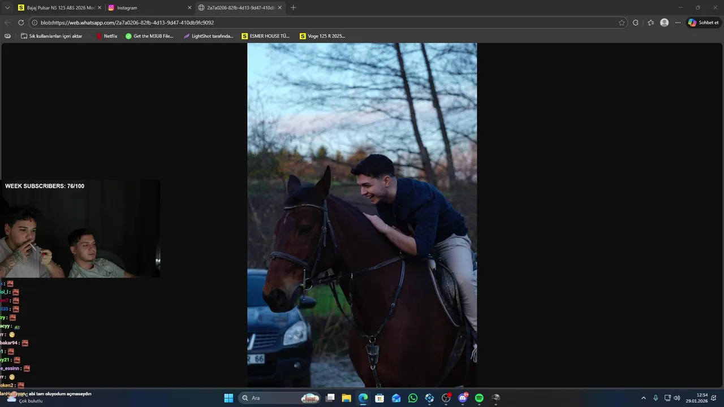The image size is (724, 407).
Task: Open the notifications bell icon
Action: (714, 398)
